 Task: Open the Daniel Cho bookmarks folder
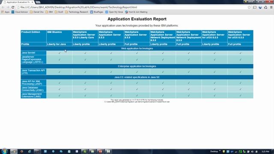[37, 12]
